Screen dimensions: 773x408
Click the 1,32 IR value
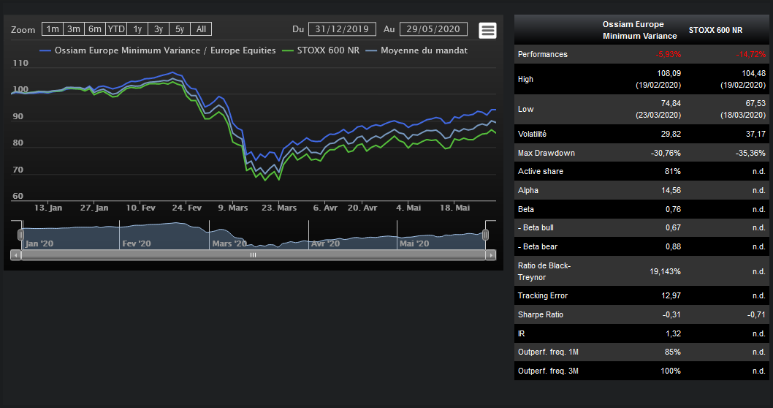coord(673,333)
